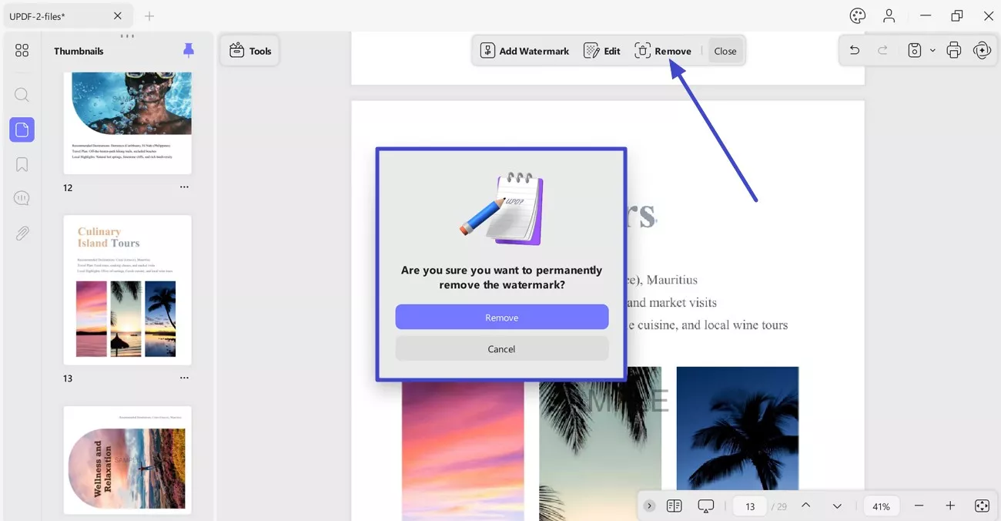Open the more options menu for page 12
1001x521 pixels.
tap(184, 187)
